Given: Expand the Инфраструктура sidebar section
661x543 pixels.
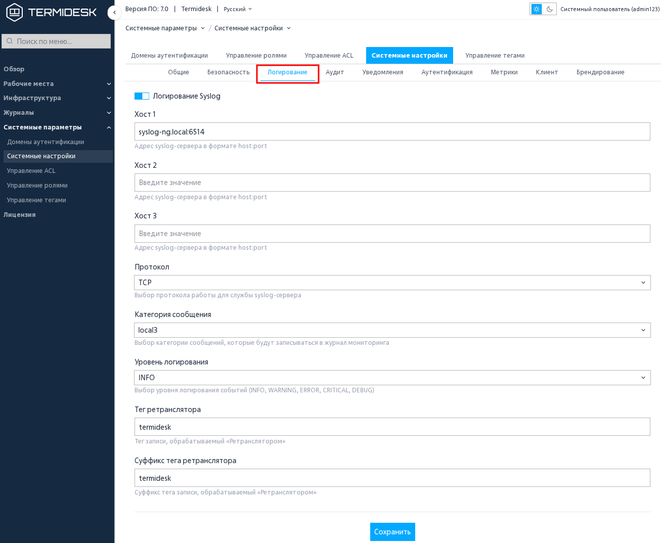Looking at the screenshot, I should 57,98.
